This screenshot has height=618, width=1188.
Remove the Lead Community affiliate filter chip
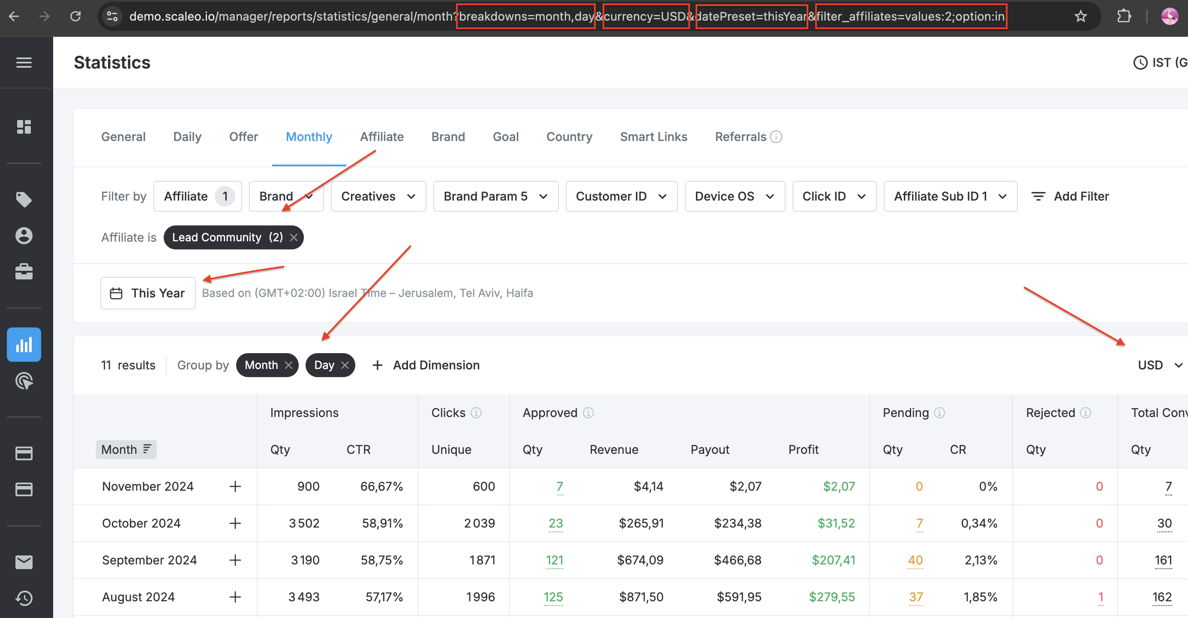(294, 237)
